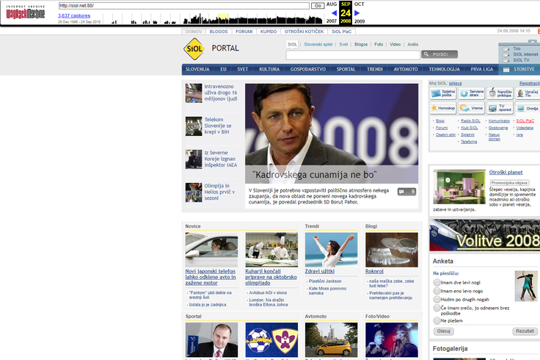Open the Volitve 2008 banner

tap(484, 235)
